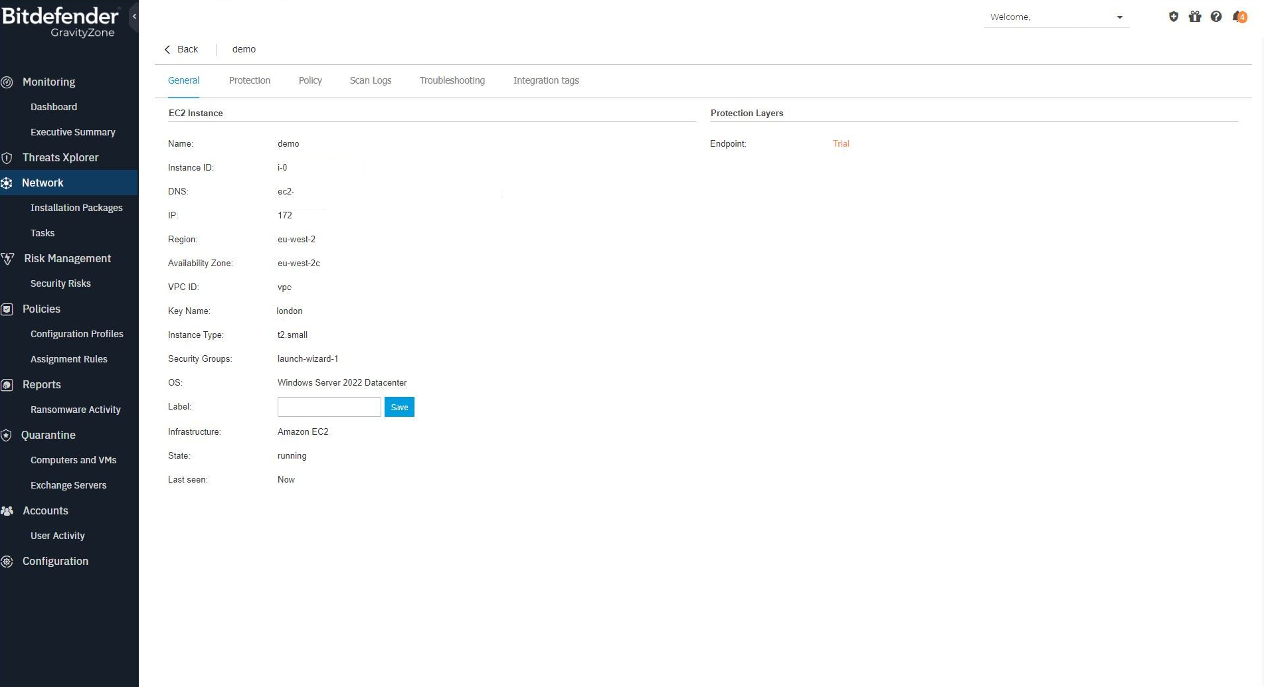The image size is (1264, 687).
Task: Click the Save label button
Action: (399, 407)
